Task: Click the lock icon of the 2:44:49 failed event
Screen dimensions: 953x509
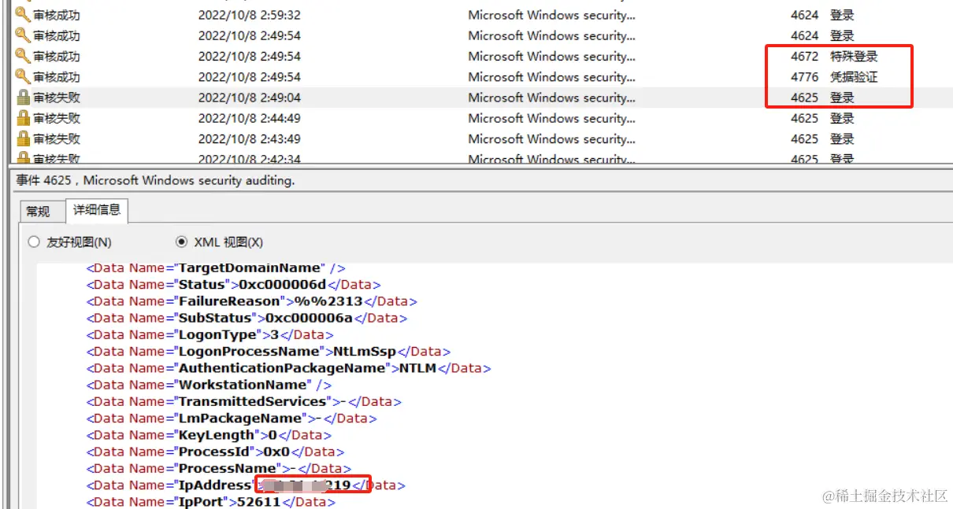Action: pyautogui.click(x=23, y=118)
